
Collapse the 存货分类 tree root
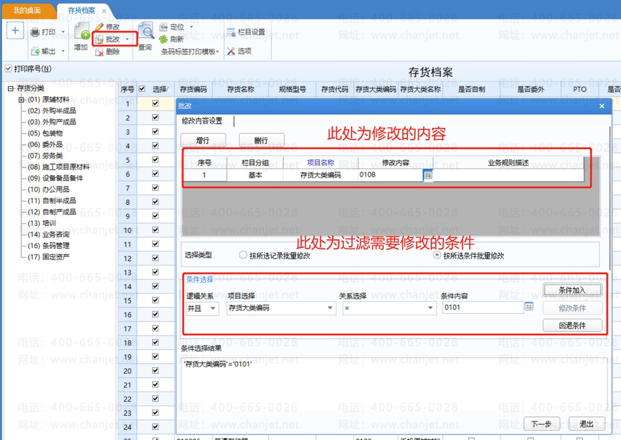(x=11, y=88)
